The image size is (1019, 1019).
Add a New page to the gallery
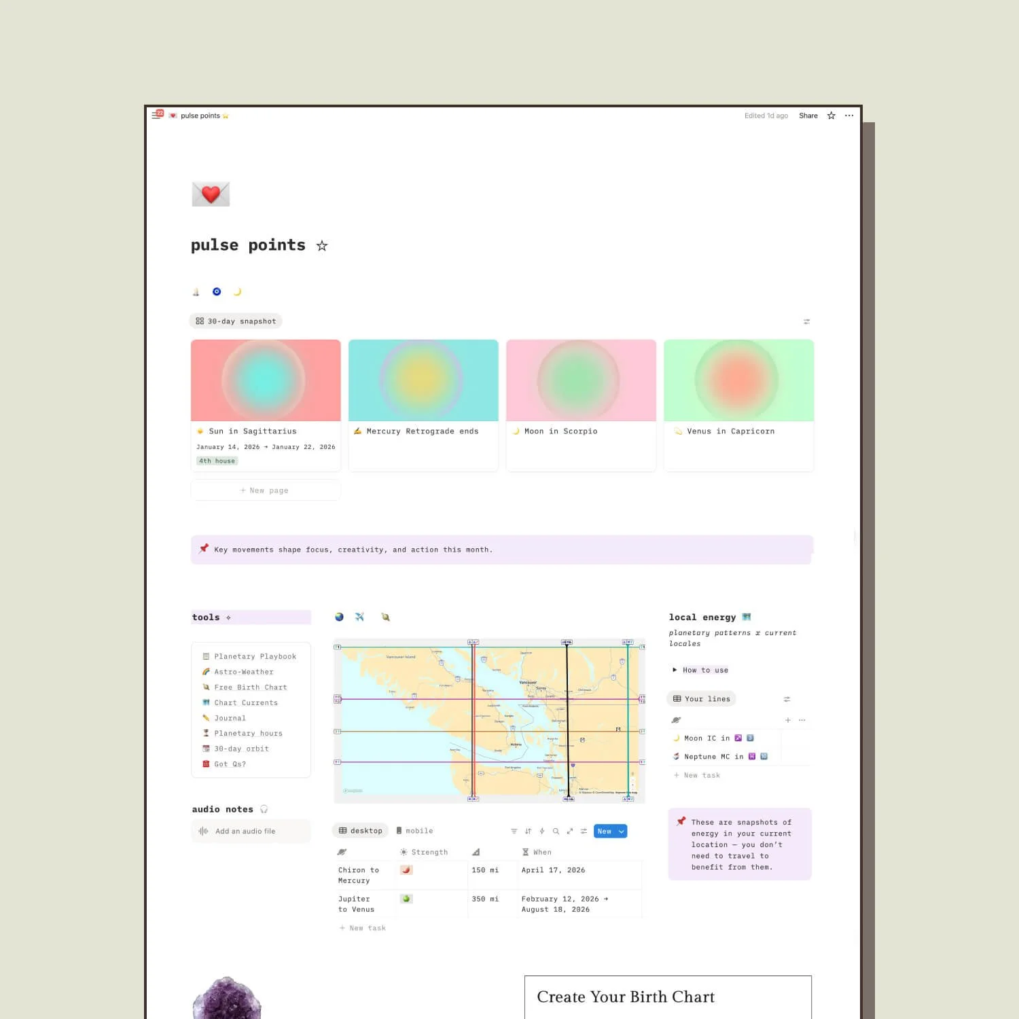(x=266, y=490)
